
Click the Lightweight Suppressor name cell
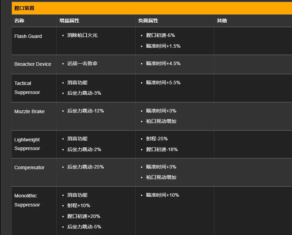27,144
